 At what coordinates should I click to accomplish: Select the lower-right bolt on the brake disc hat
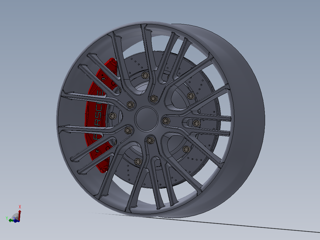[186, 149]
